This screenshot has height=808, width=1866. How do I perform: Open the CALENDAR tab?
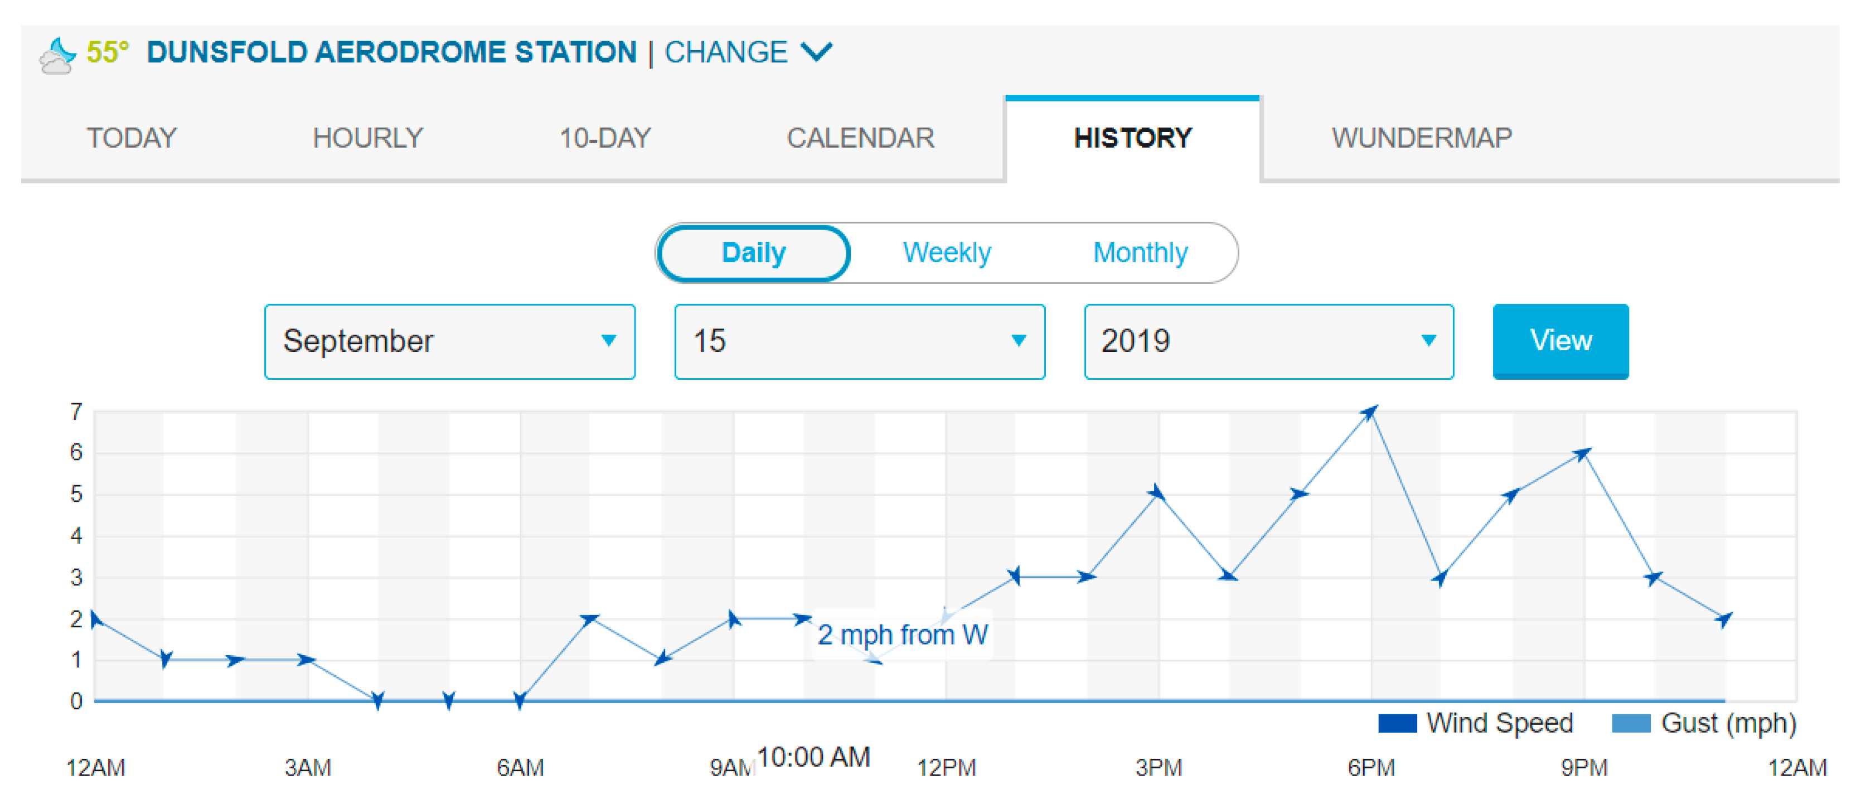pyautogui.click(x=860, y=138)
